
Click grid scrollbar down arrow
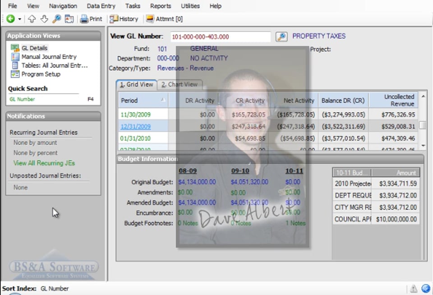423,146
